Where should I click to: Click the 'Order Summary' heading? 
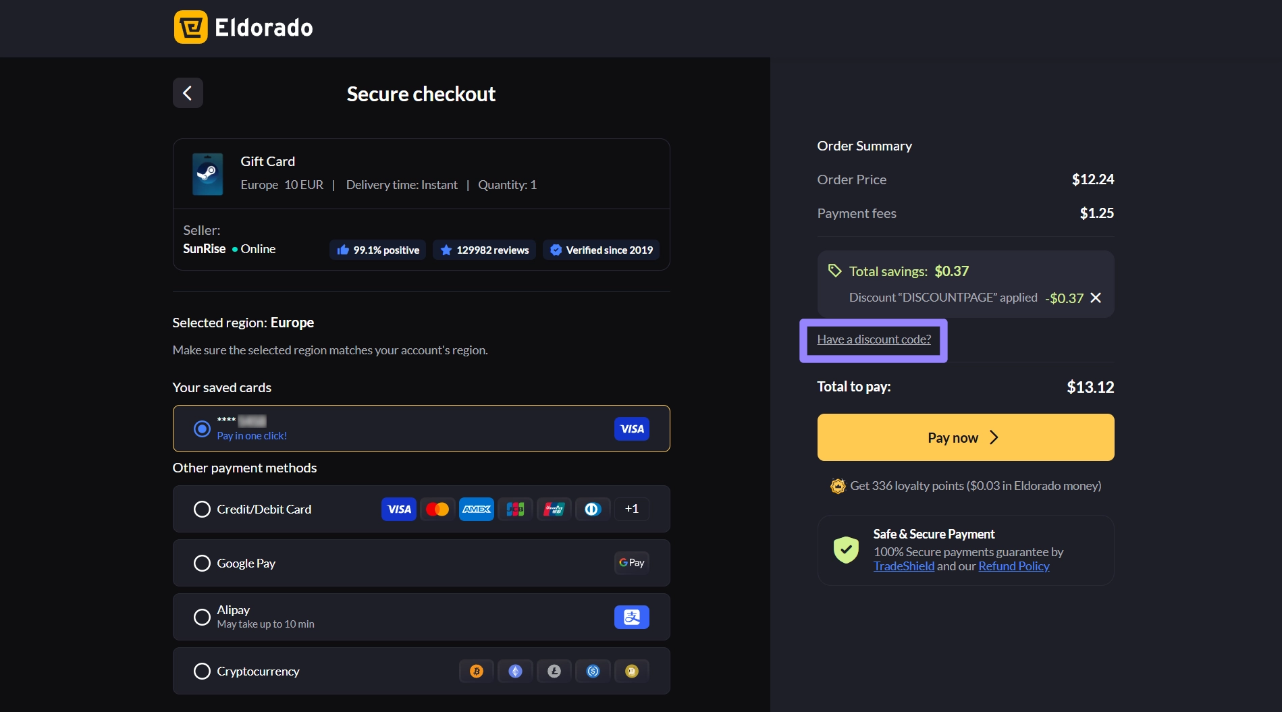[x=864, y=146]
